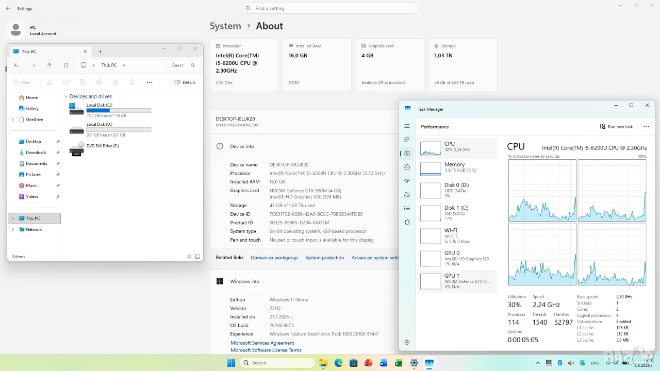This screenshot has width=660, height=371.
Task: Click the Share icon in Explorer toolbar
Action: click(115, 82)
